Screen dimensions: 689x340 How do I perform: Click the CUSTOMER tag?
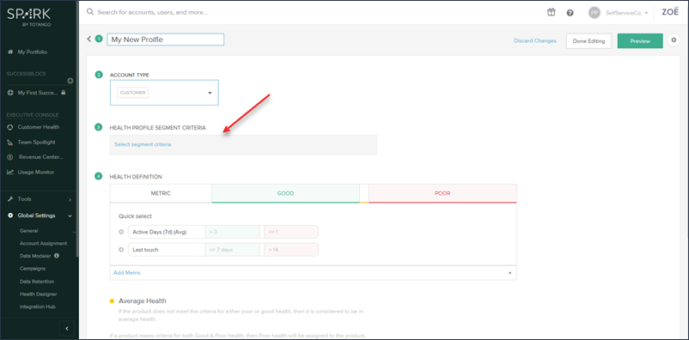tap(132, 93)
